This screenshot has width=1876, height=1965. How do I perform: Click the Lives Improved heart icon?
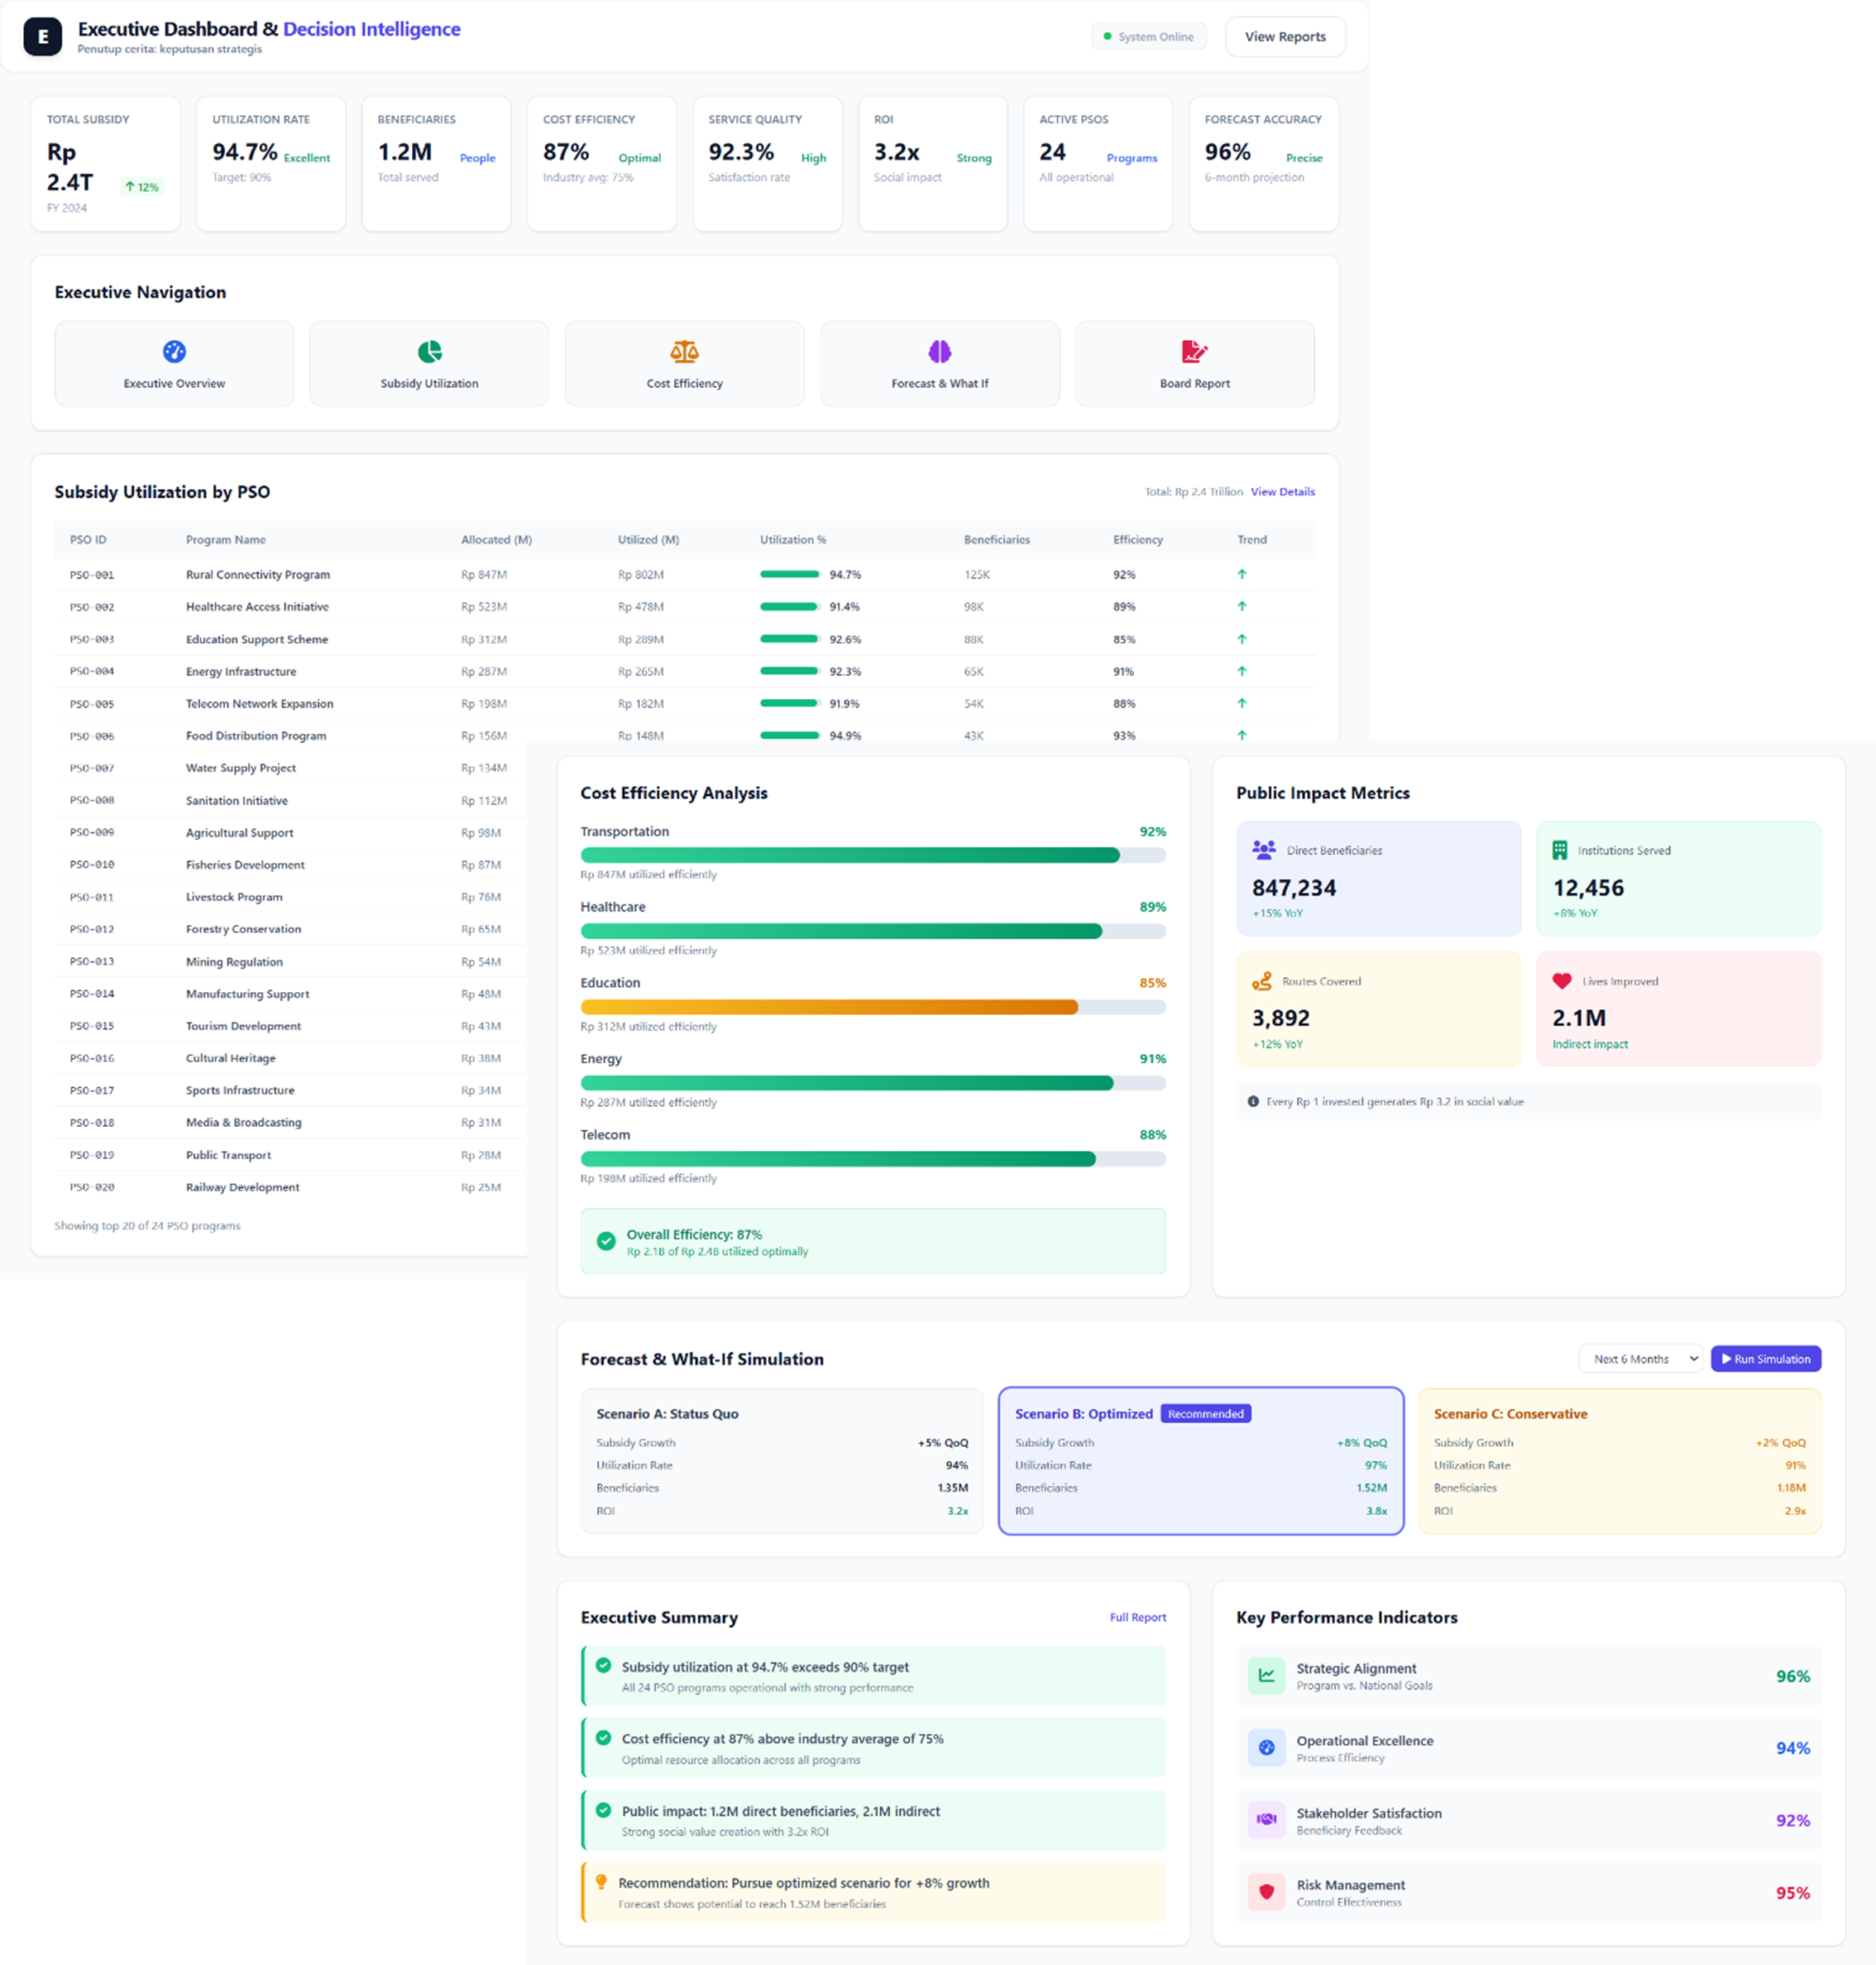pyautogui.click(x=1561, y=981)
